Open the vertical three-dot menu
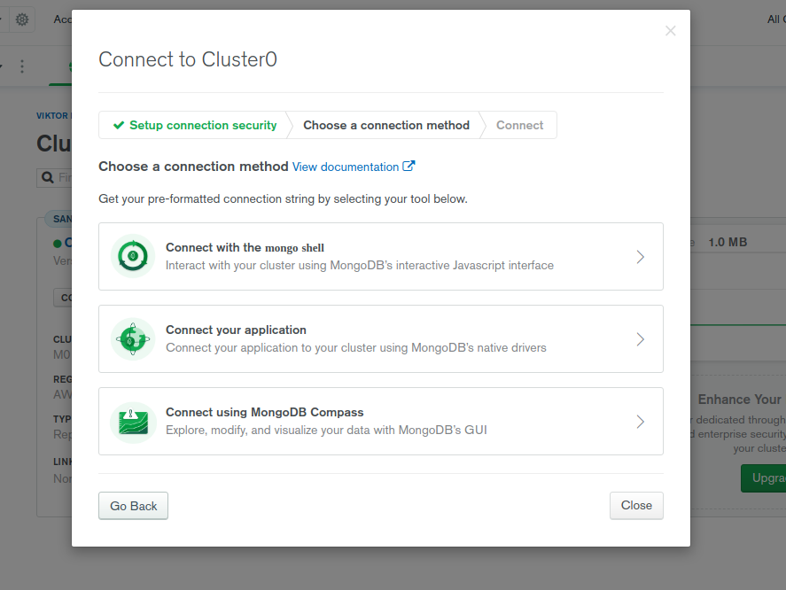The width and height of the screenshot is (786, 590). point(22,66)
